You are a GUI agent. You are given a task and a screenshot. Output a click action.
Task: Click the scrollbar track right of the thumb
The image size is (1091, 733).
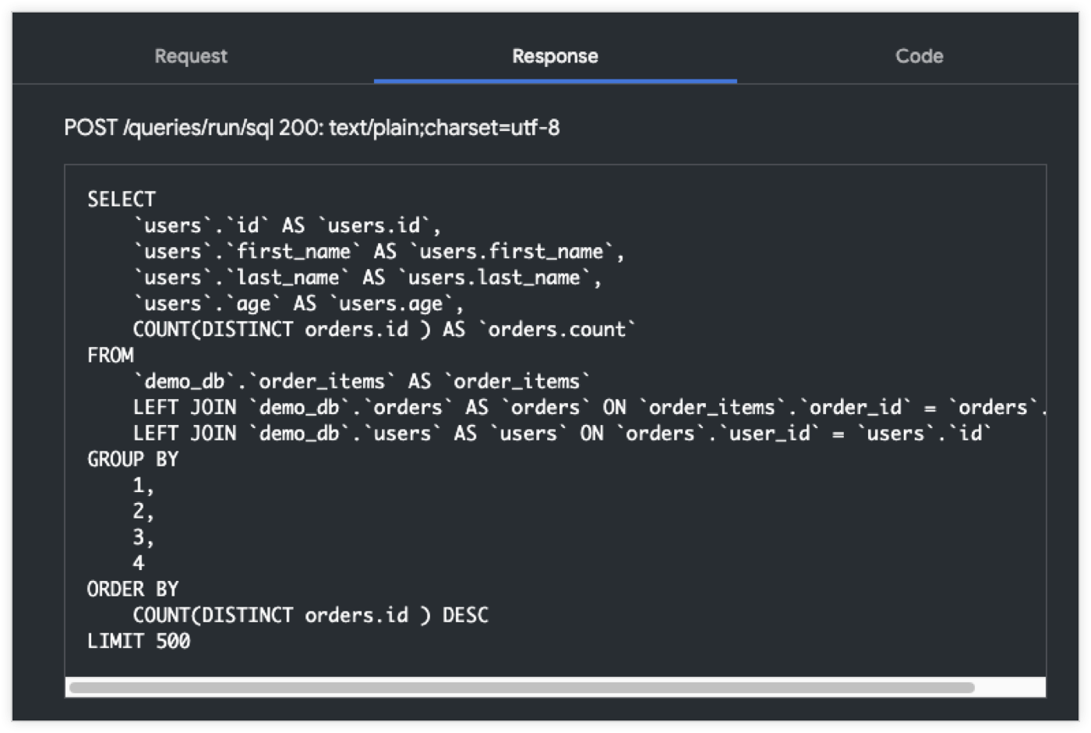1009,688
